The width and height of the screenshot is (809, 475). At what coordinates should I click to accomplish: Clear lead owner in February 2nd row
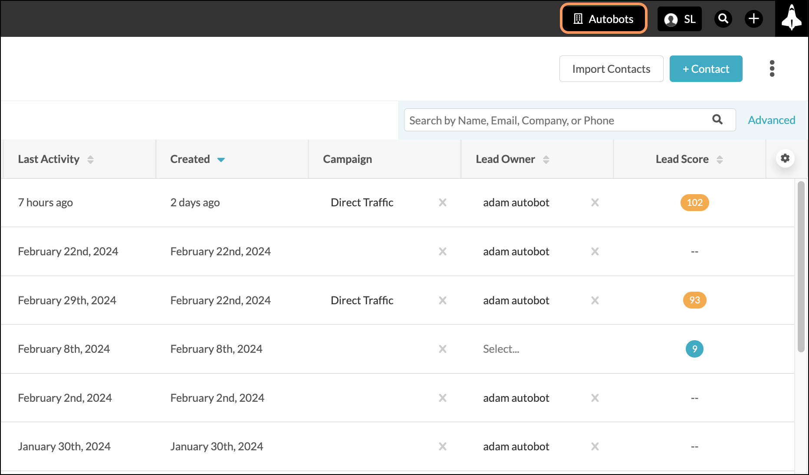(595, 398)
